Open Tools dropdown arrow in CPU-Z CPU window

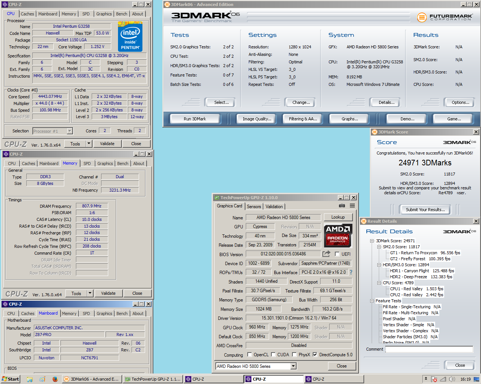click(x=89, y=144)
